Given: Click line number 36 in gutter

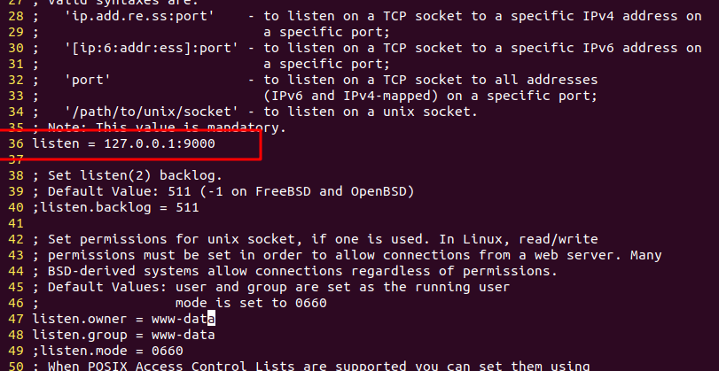Looking at the screenshot, I should point(16,143).
